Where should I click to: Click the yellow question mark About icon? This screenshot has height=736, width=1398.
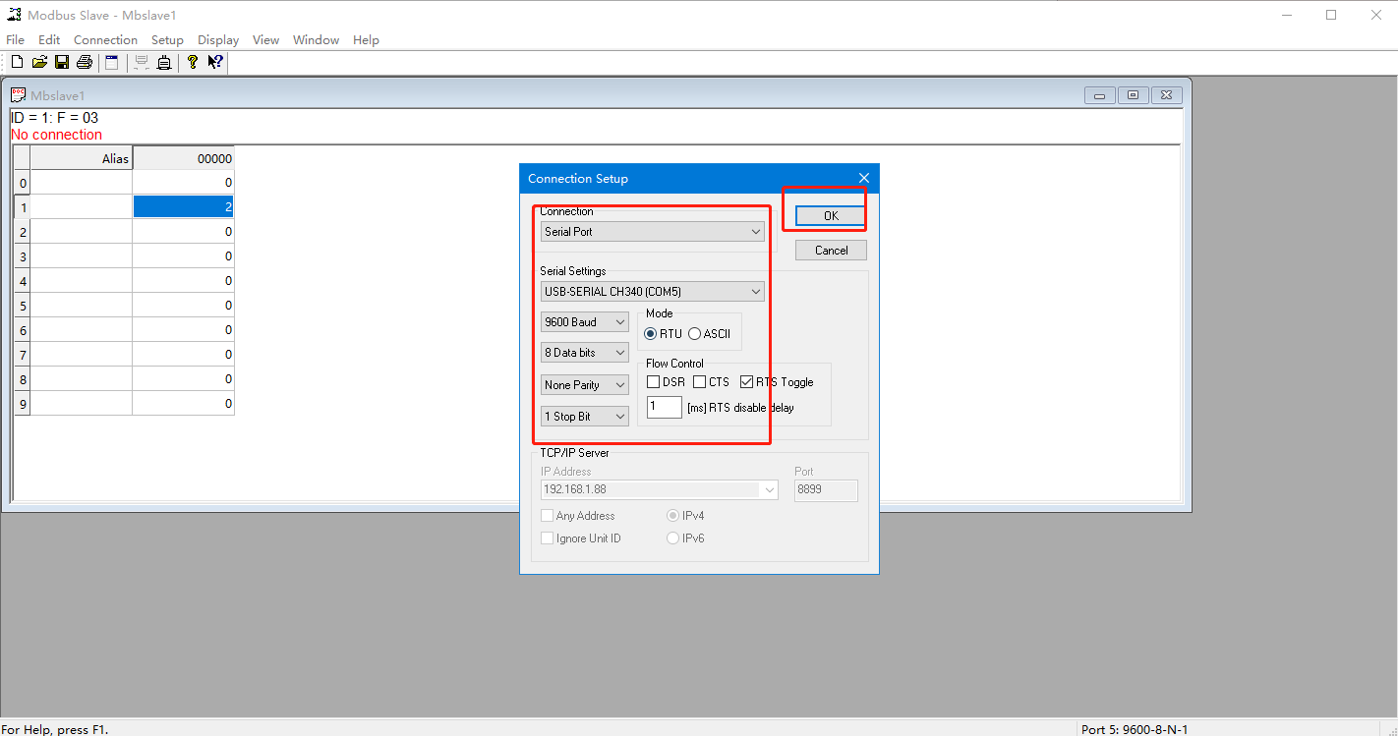coord(193,63)
